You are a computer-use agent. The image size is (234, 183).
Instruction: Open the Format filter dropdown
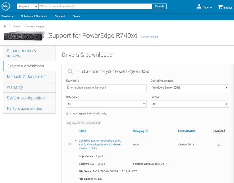click(x=190, y=104)
